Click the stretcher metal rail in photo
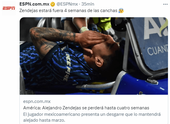The width and height of the screenshot is (170, 124). (x=95, y=86)
